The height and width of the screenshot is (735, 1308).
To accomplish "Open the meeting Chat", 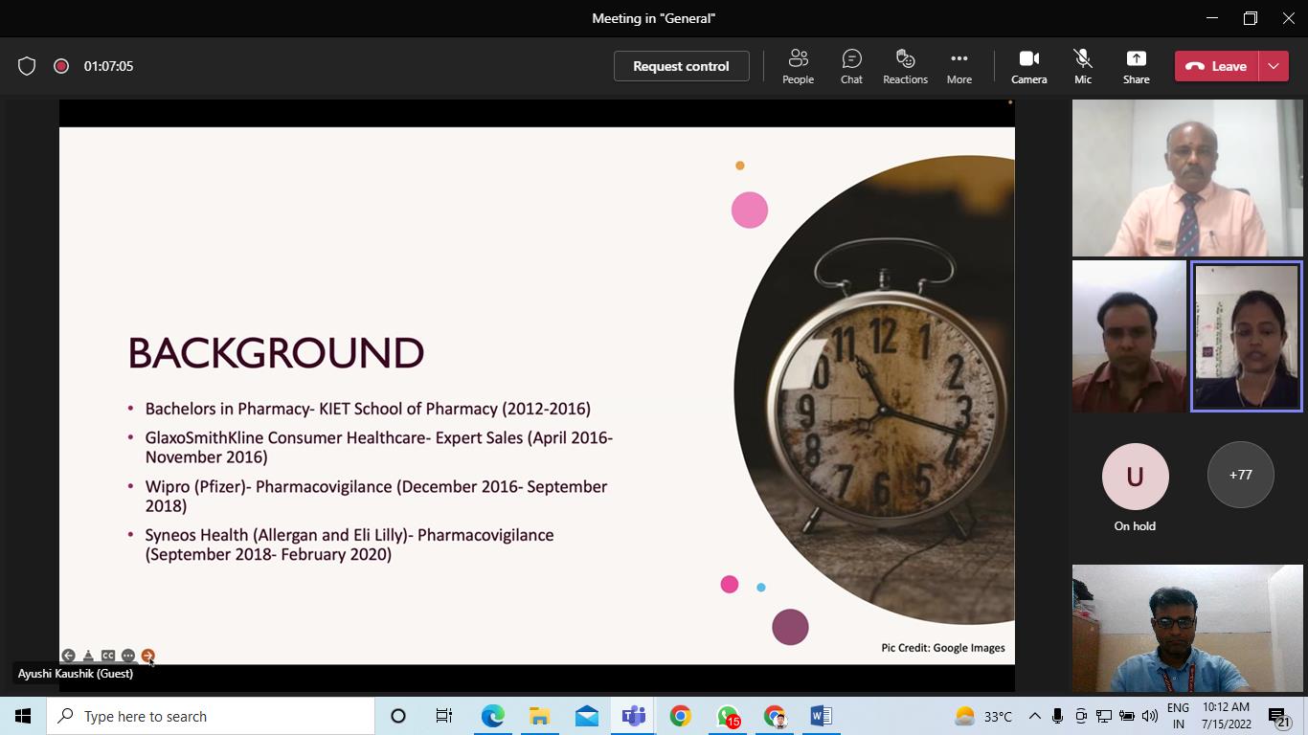I will click(851, 66).
